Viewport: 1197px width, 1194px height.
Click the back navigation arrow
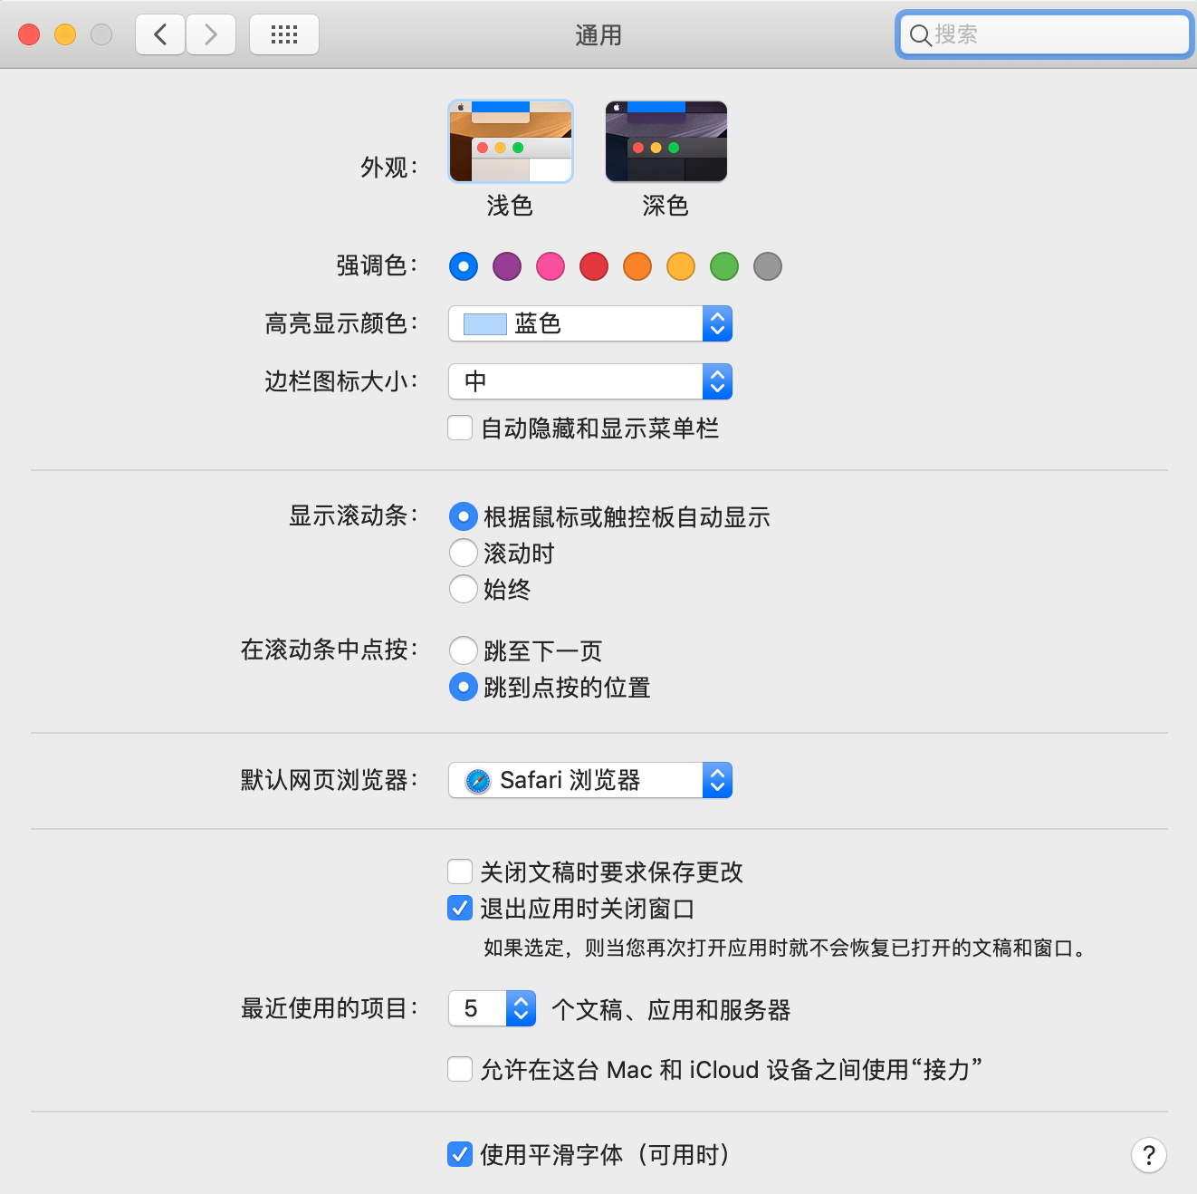[x=160, y=34]
